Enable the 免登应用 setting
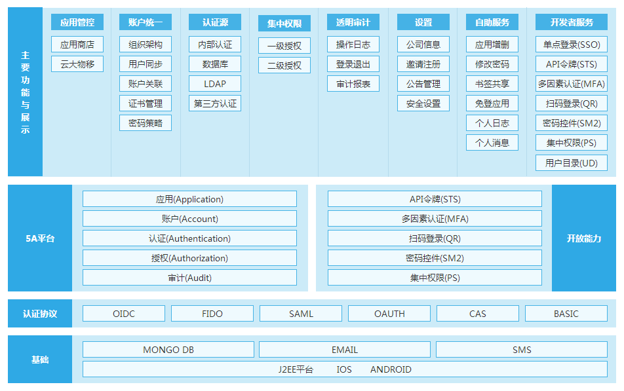Image resolution: width=624 pixels, height=391 pixels. [492, 103]
